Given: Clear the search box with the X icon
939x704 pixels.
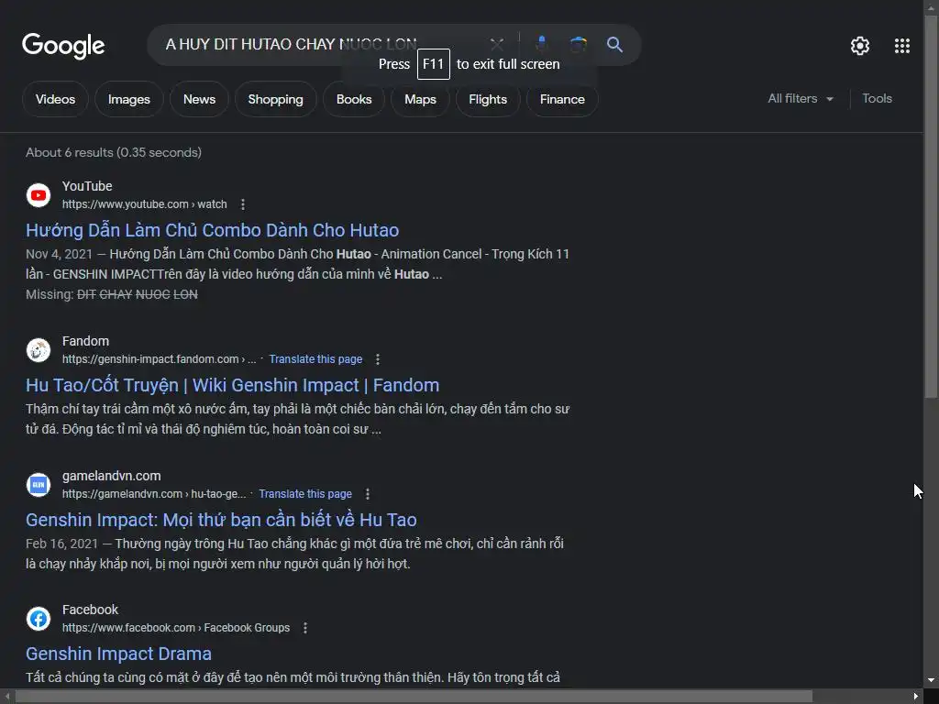Looking at the screenshot, I should tap(496, 44).
